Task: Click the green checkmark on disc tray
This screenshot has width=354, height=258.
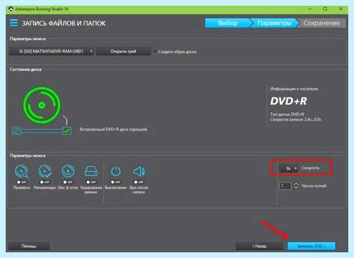Action: point(67,131)
